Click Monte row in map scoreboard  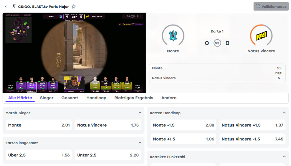217,68
